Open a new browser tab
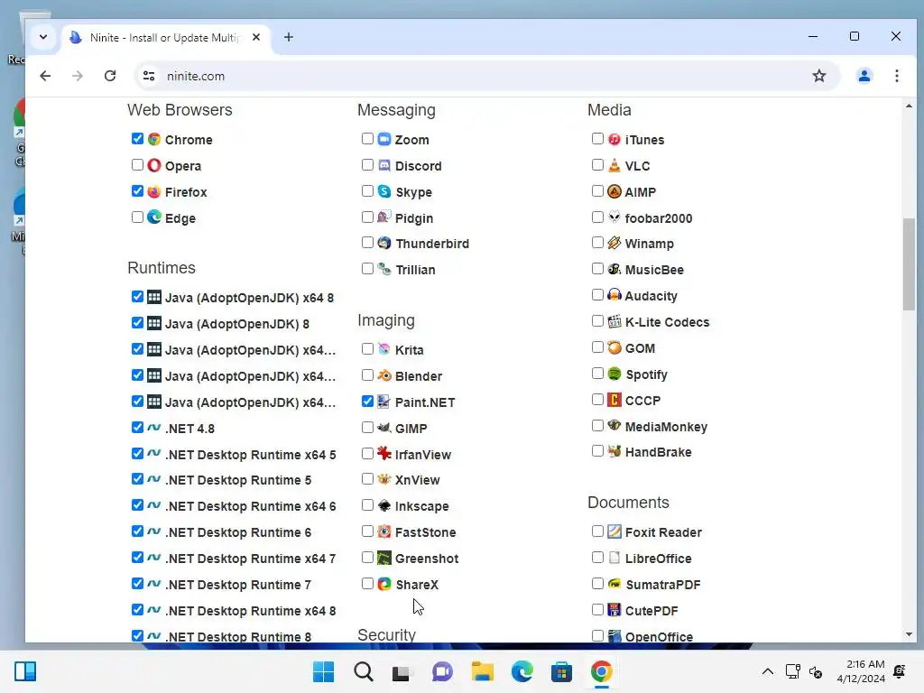 click(x=288, y=37)
